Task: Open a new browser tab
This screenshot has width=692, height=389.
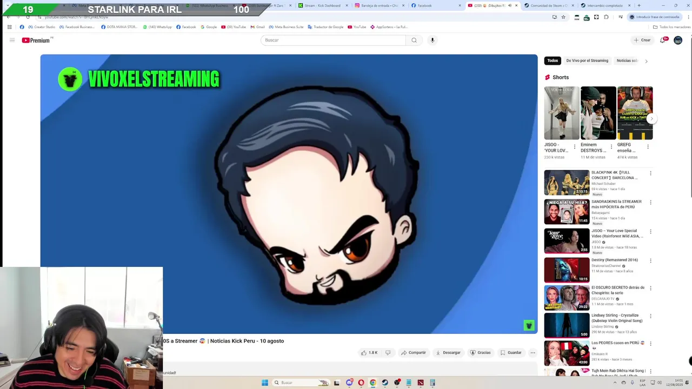Action: pos(638,5)
